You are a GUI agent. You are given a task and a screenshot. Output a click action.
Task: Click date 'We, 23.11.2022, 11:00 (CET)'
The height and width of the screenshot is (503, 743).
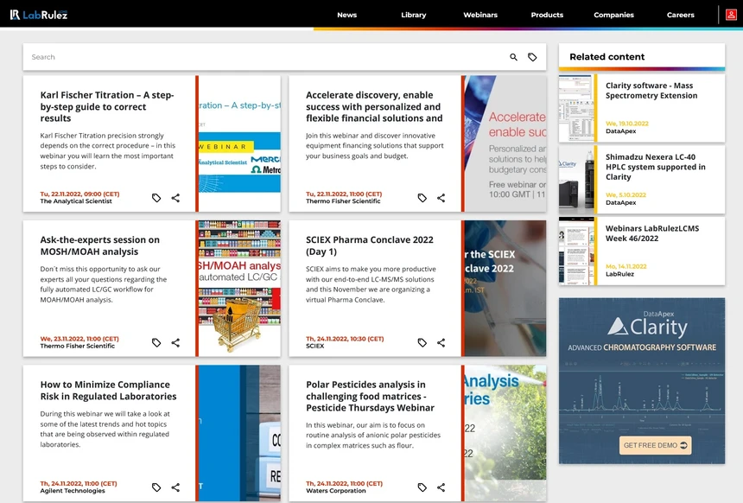click(x=79, y=339)
